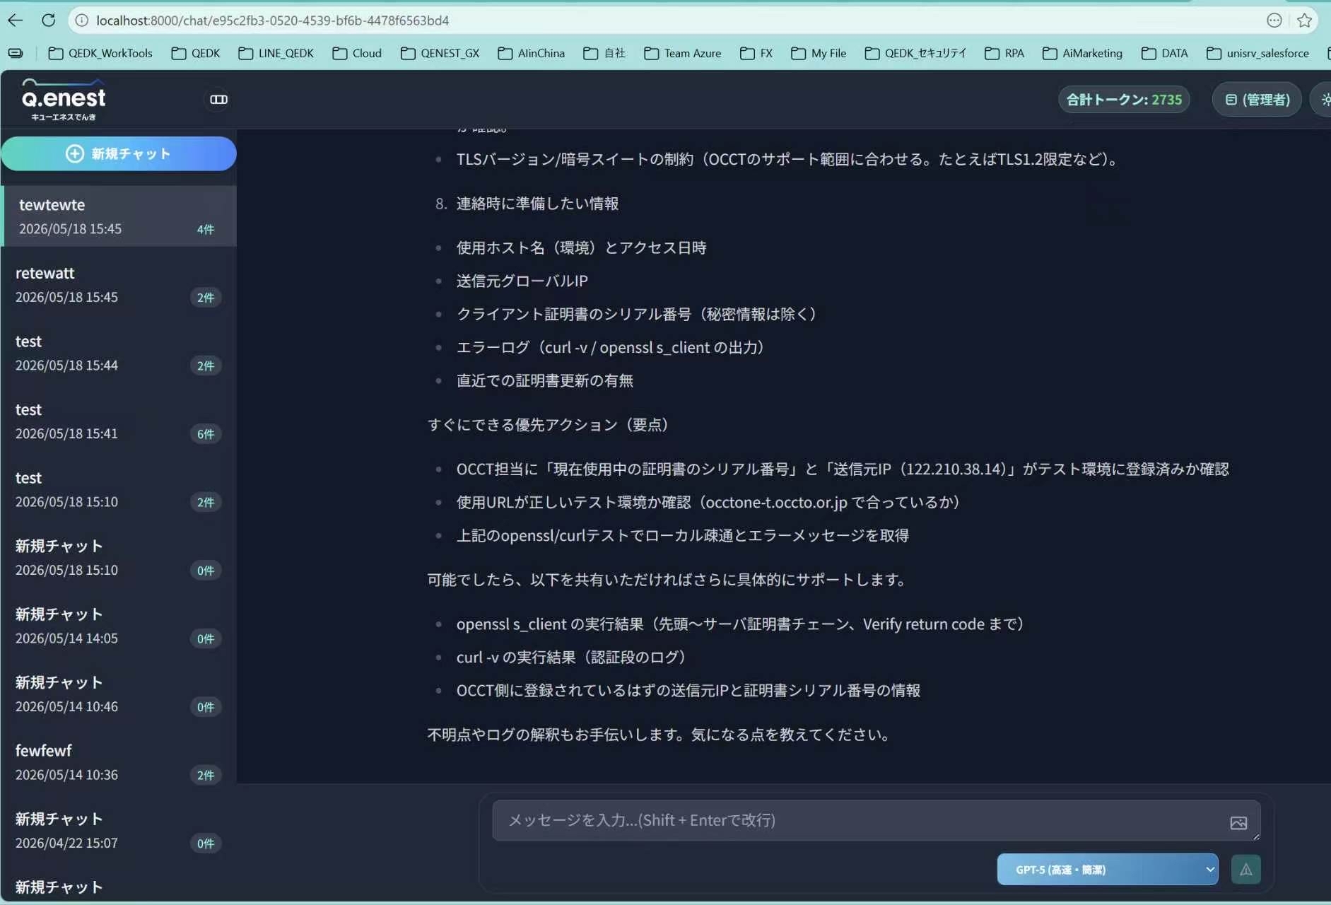This screenshot has height=905, width=1331.
Task: Open the Team Azure bookmark folder
Action: point(683,53)
